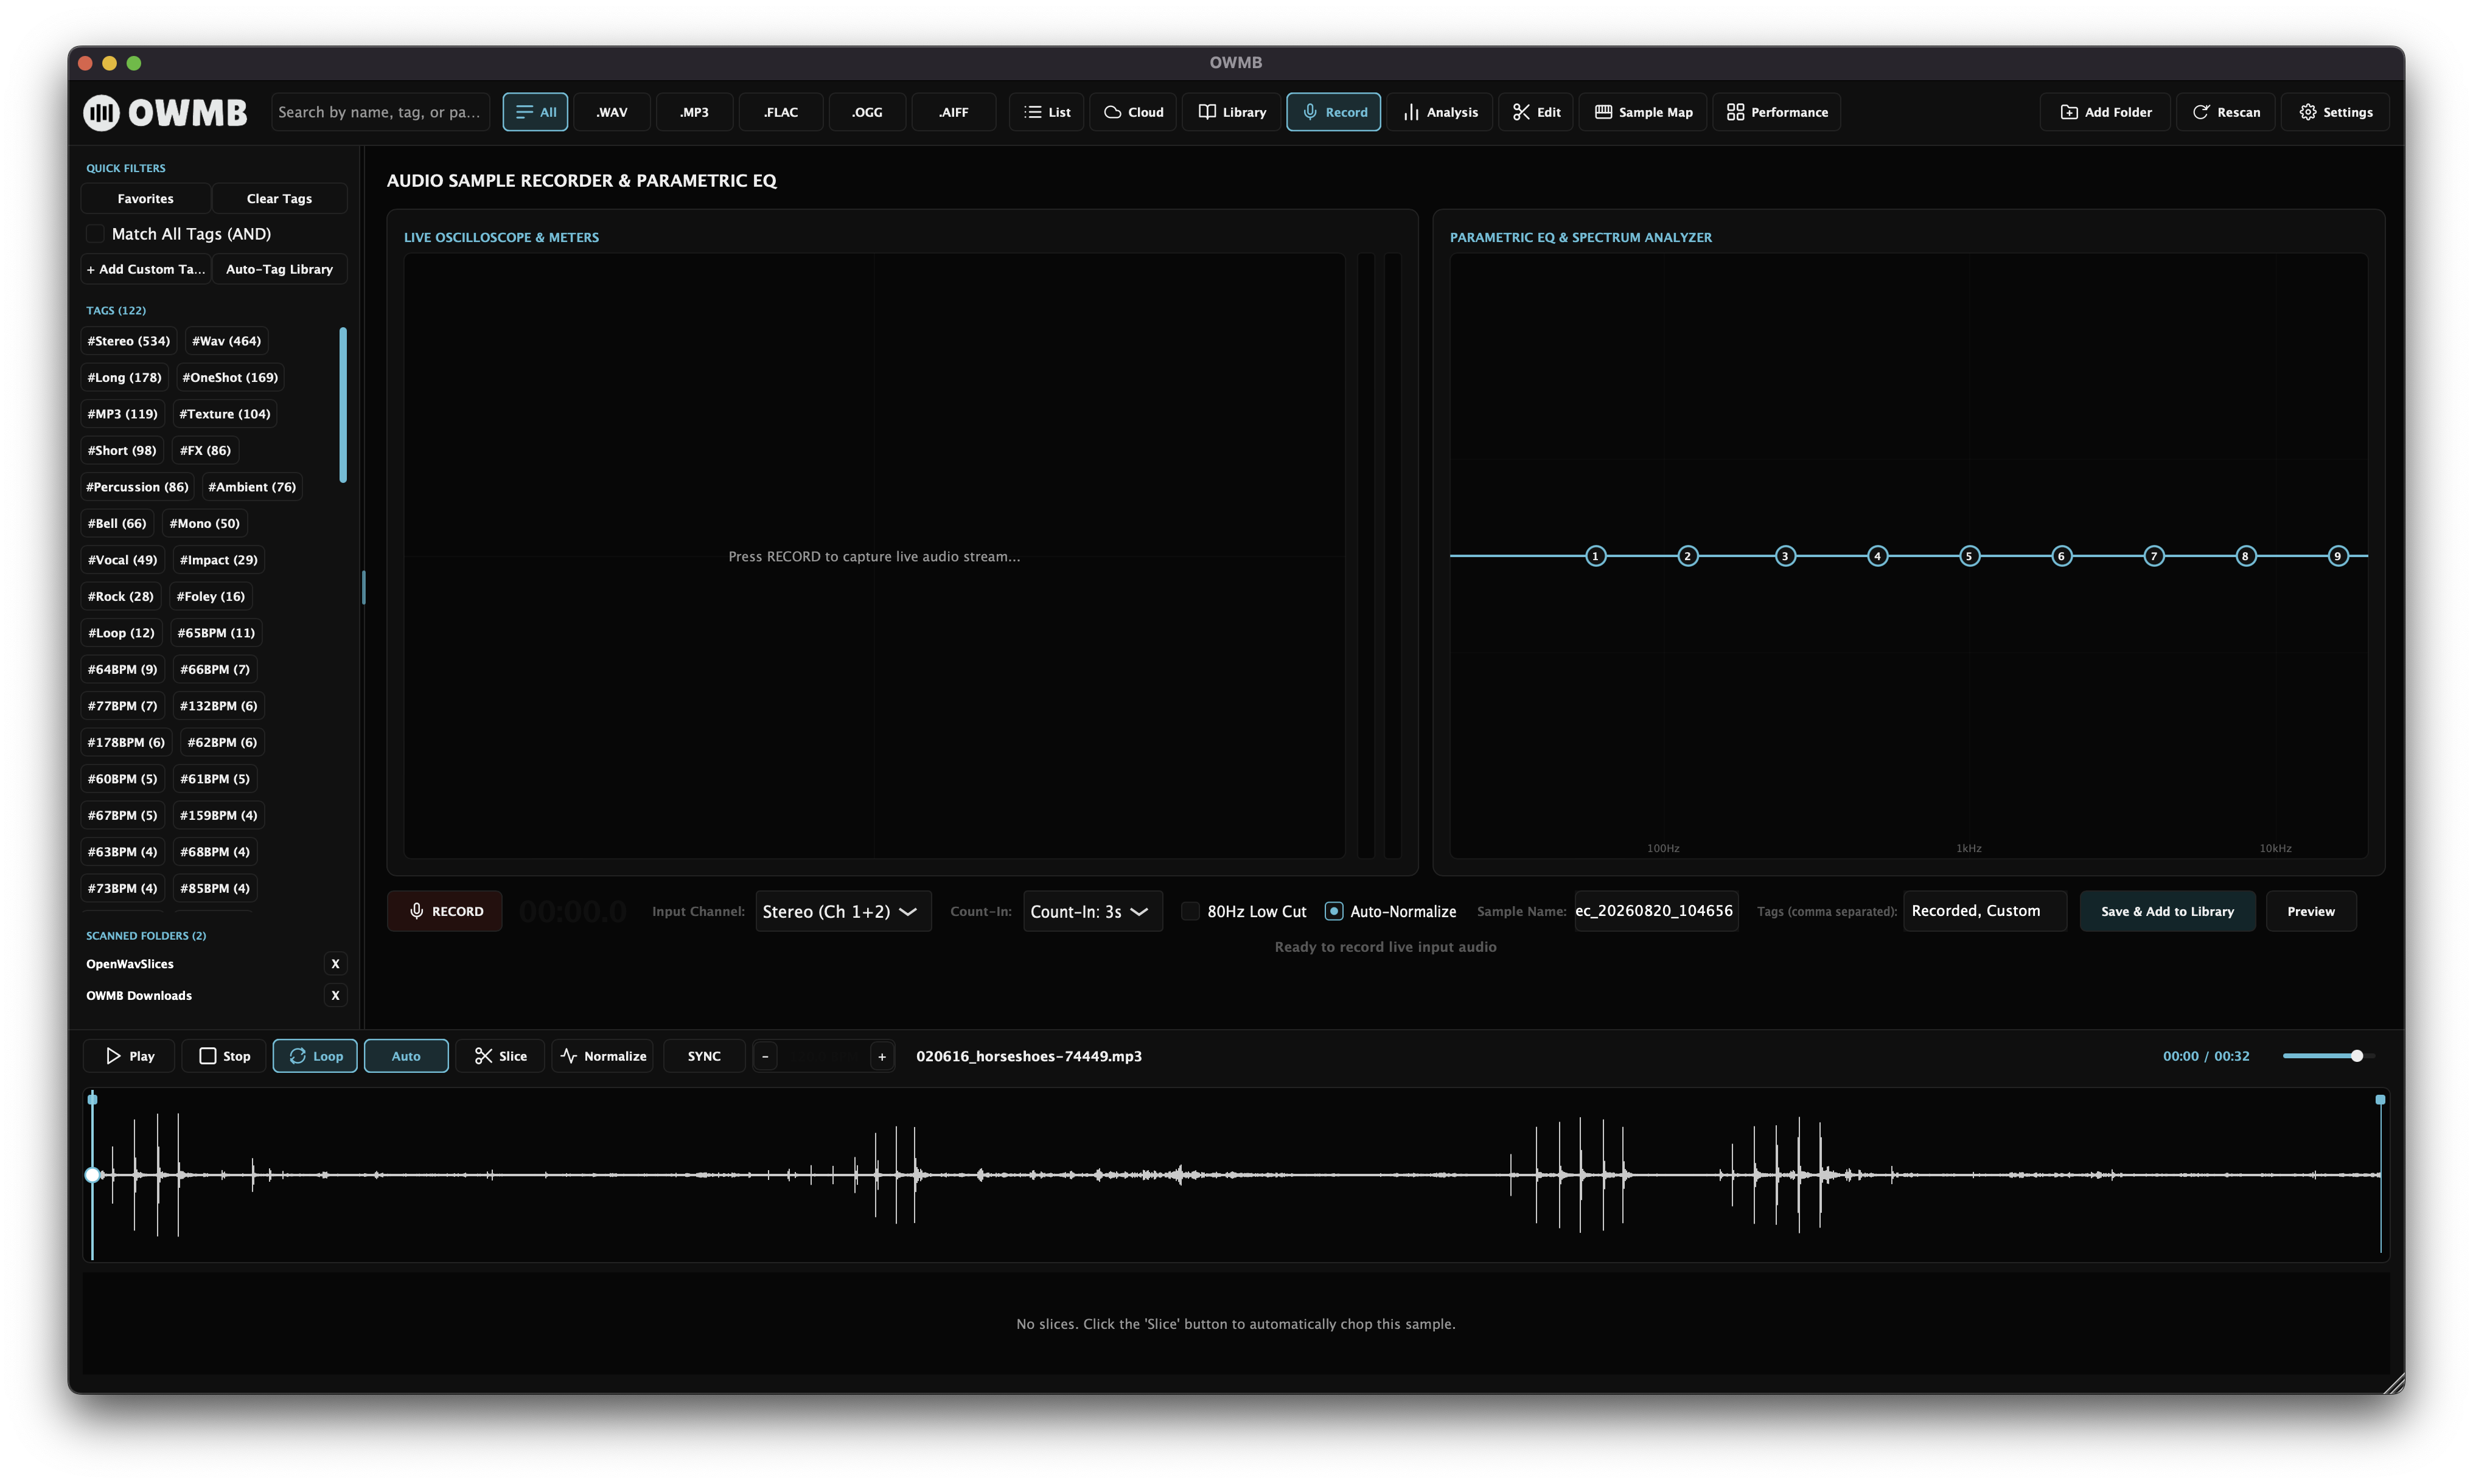The image size is (2473, 1484).
Task: Play the loaded sample
Action: [129, 1056]
